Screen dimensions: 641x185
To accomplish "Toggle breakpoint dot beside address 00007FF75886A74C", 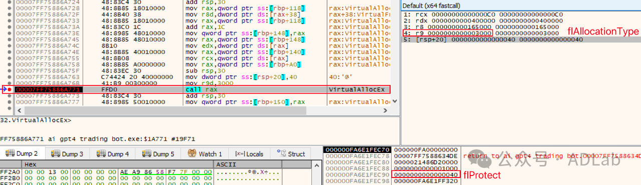I will point(10,45).
